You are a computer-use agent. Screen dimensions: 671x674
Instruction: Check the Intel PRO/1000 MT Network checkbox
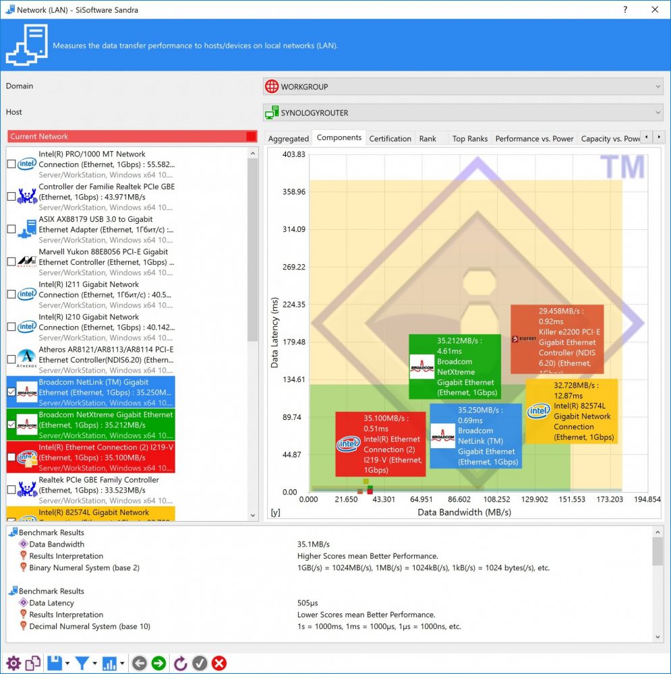pyautogui.click(x=11, y=164)
